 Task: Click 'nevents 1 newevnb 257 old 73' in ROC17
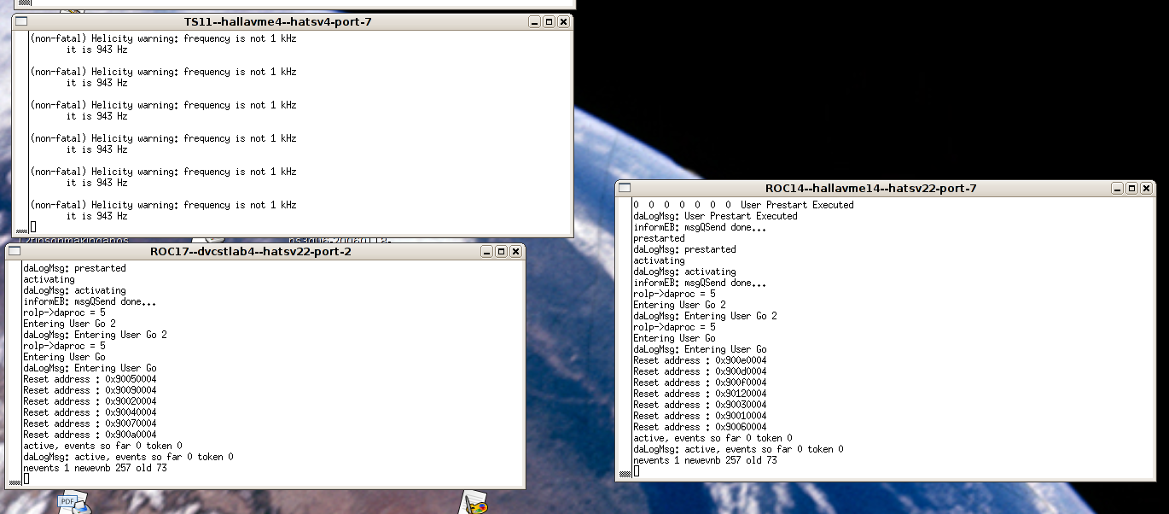95,468
